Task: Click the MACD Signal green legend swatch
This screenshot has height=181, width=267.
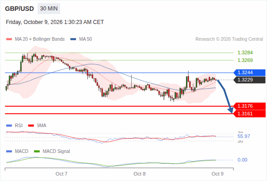Action: [37, 152]
